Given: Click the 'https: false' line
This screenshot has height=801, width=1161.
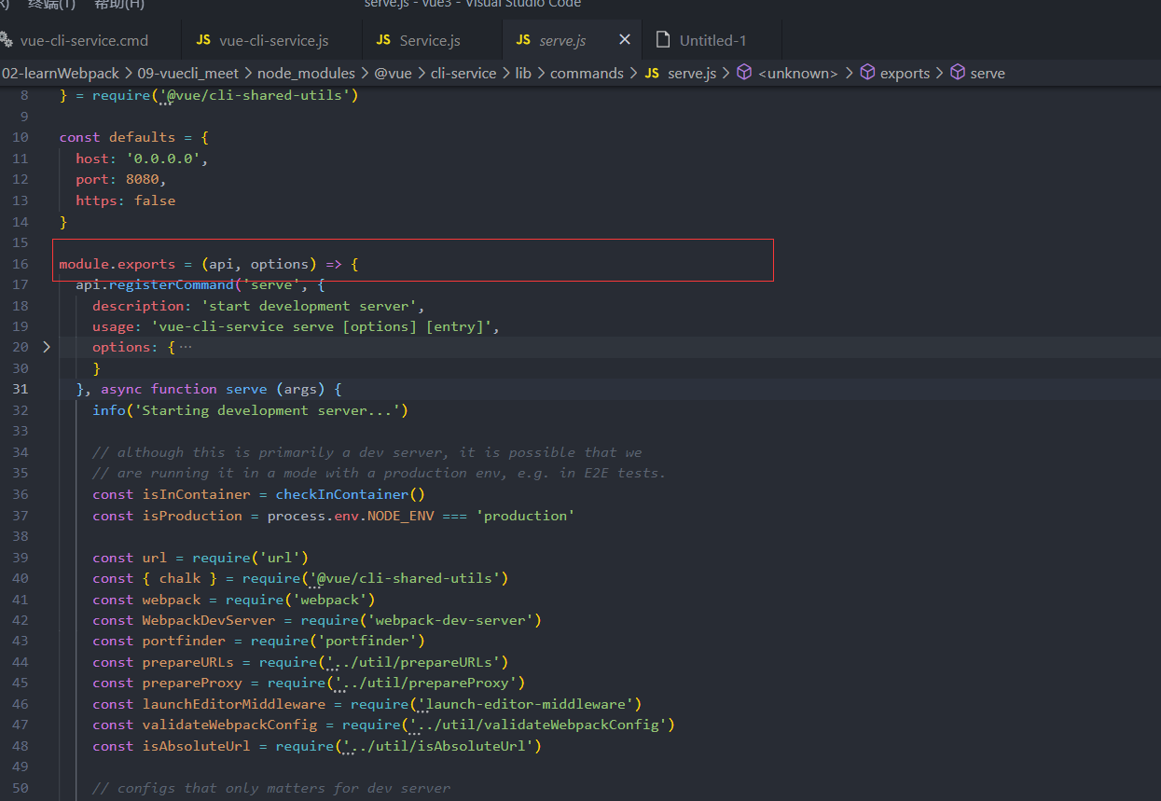Looking at the screenshot, I should (126, 200).
